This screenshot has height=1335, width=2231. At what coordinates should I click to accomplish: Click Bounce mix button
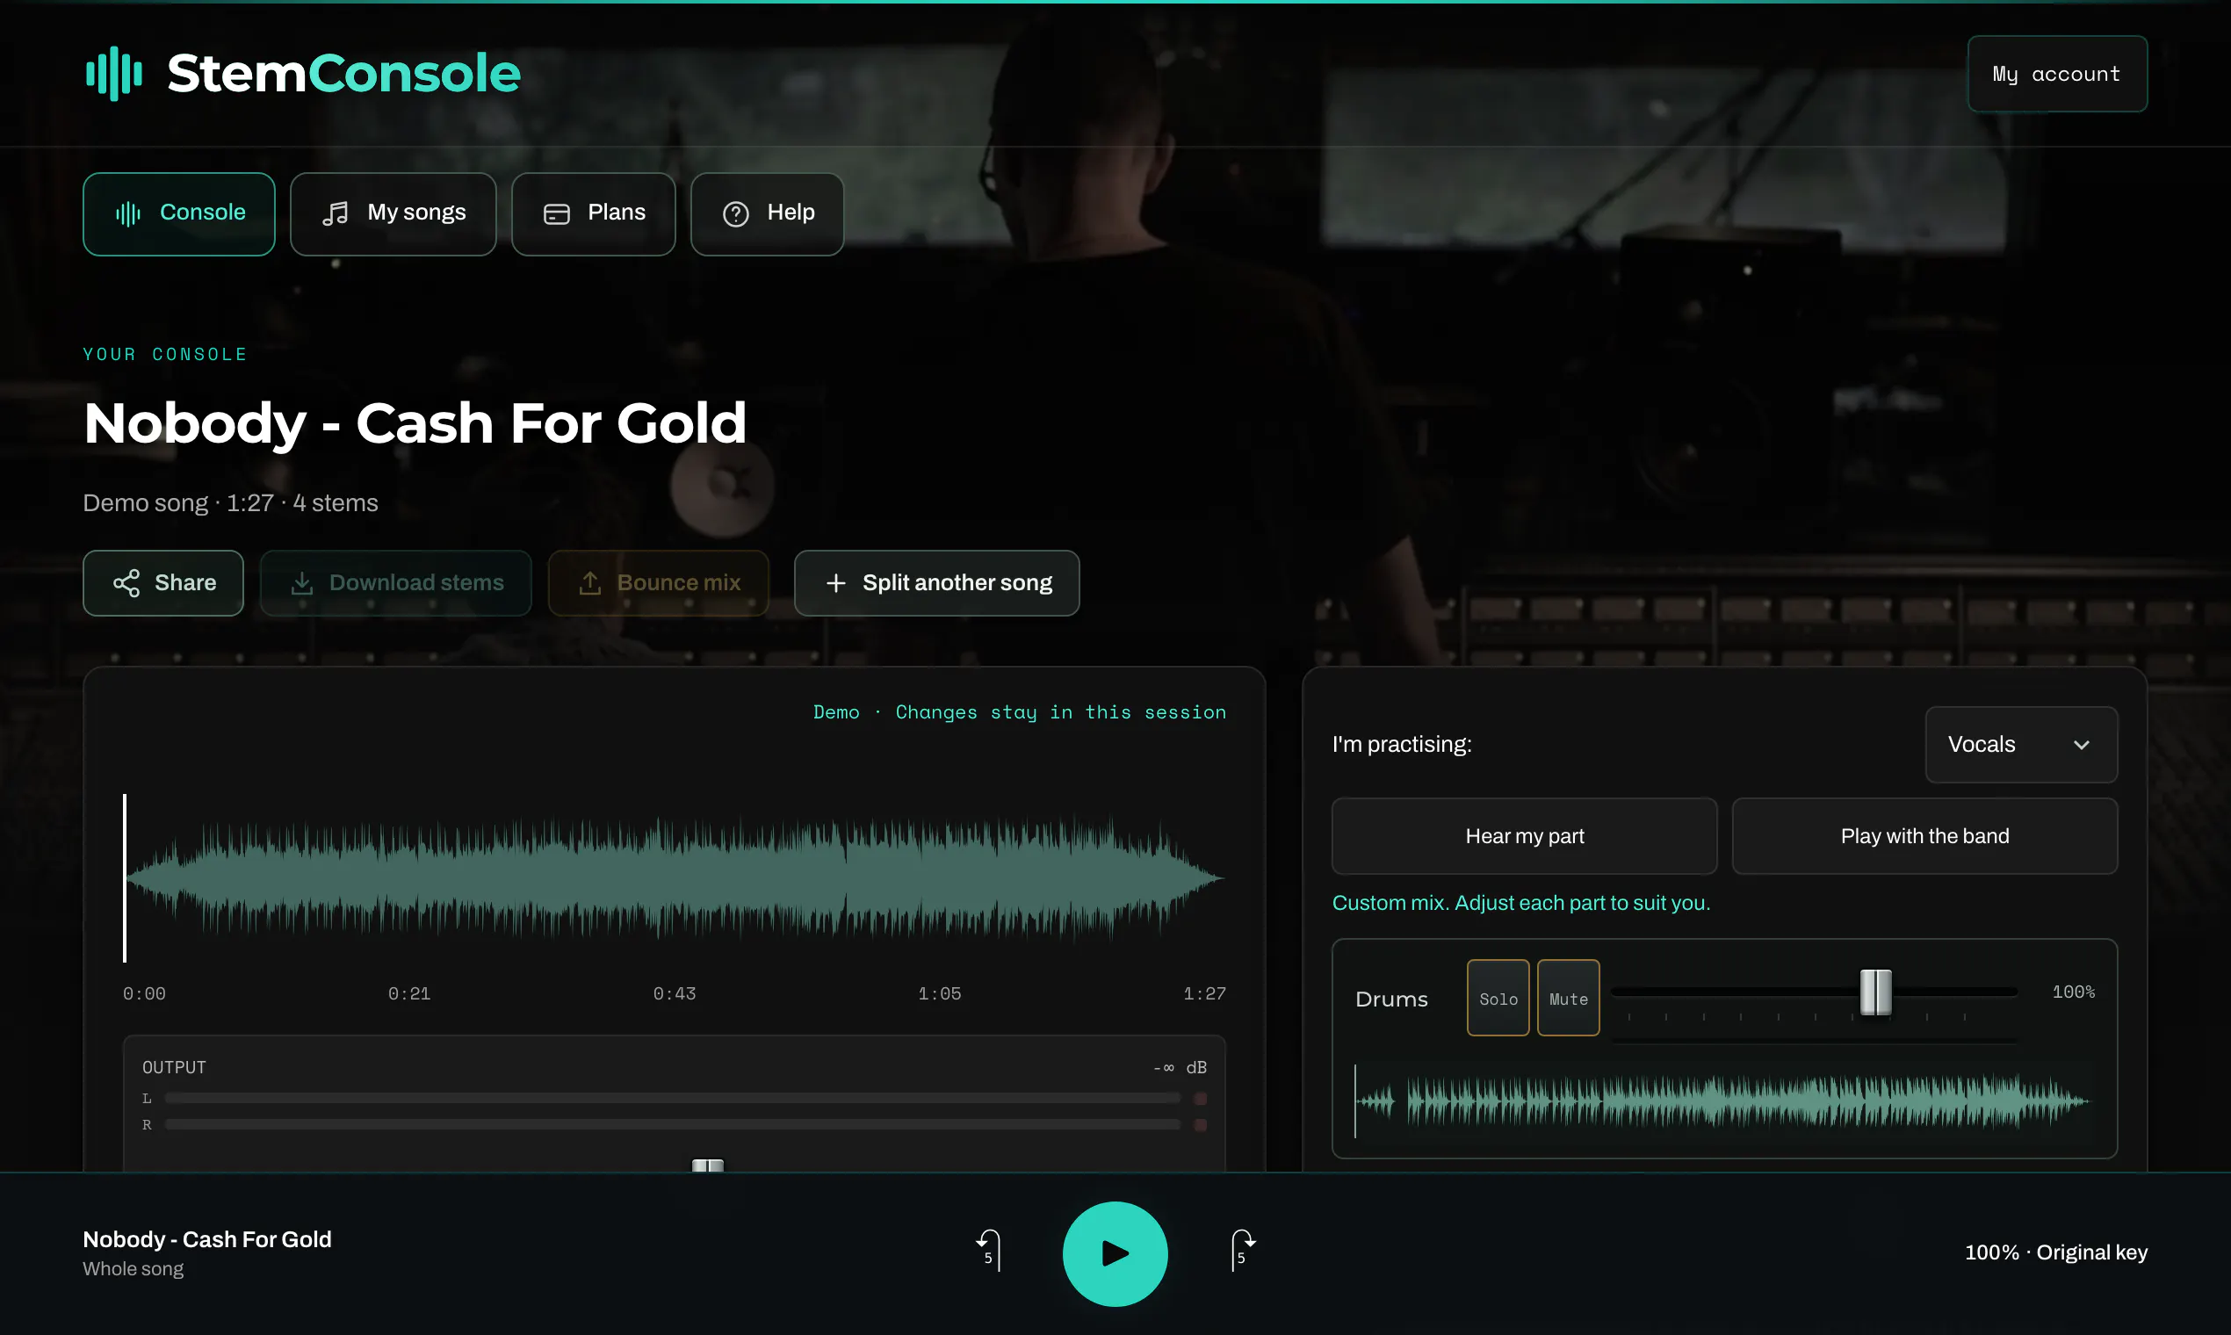[659, 583]
